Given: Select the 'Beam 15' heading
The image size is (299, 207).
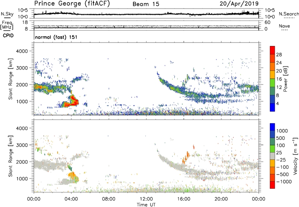Looking at the screenshot, I should 146,4.
